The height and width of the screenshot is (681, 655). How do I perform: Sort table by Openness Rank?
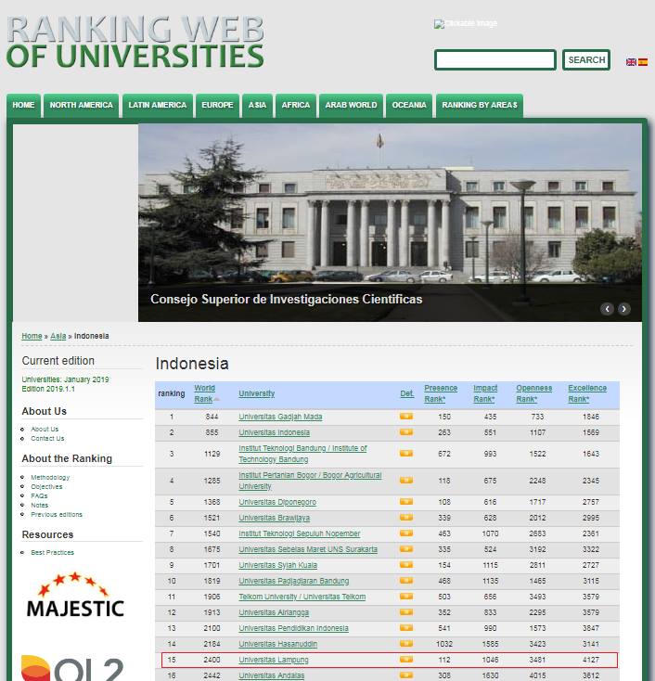[x=533, y=393]
